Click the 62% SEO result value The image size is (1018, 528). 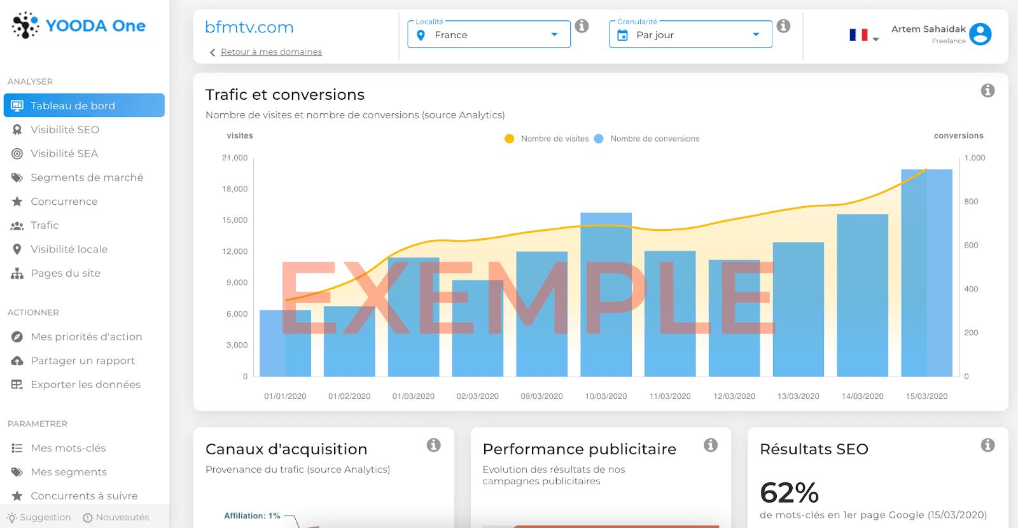(x=789, y=493)
